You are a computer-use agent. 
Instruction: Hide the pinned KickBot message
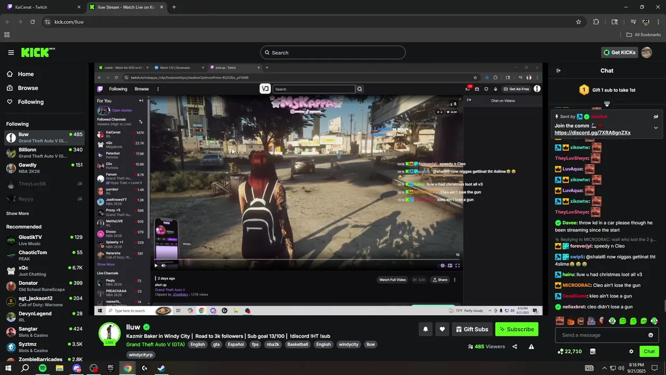pyautogui.click(x=656, y=117)
